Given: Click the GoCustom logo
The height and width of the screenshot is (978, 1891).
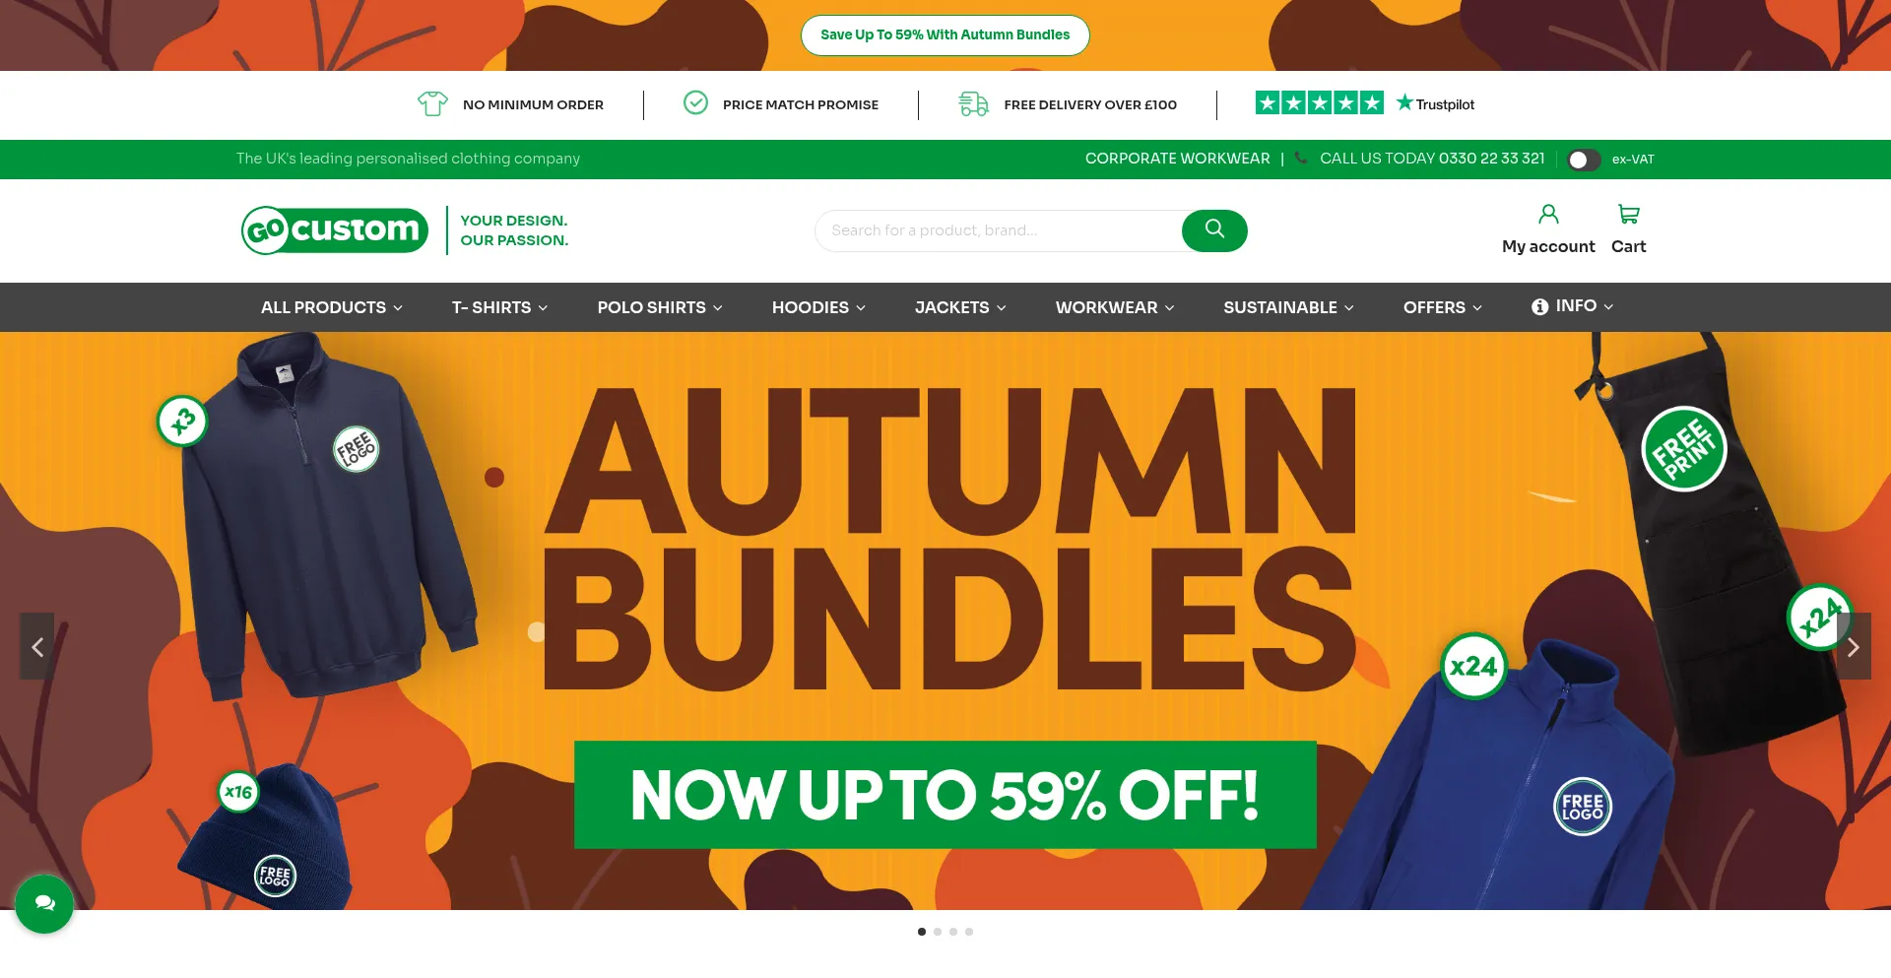Looking at the screenshot, I should coord(335,230).
